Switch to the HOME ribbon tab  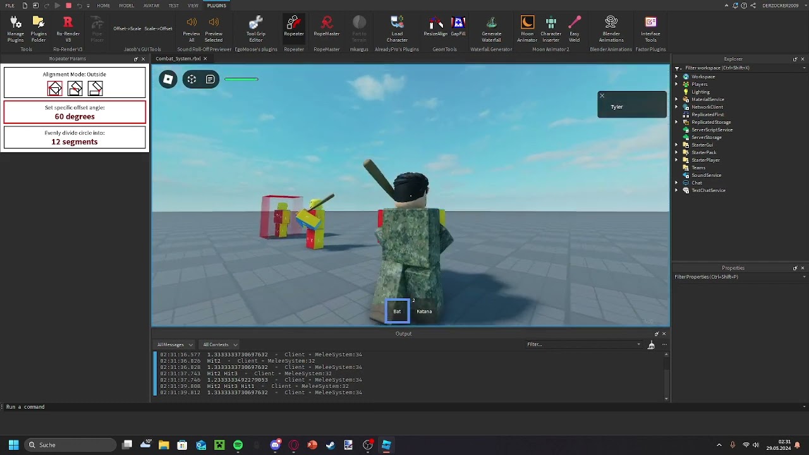[103, 6]
